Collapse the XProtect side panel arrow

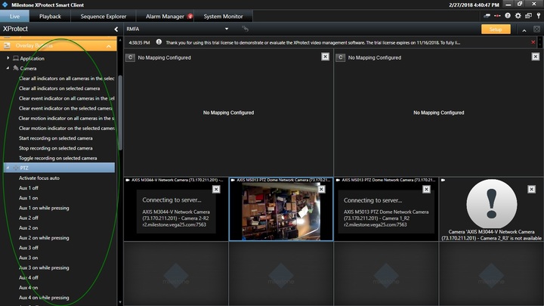(116, 29)
